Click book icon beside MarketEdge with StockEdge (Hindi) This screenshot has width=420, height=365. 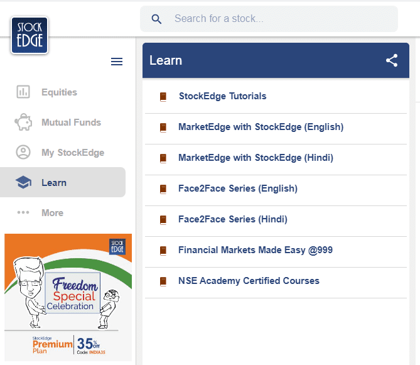click(163, 158)
